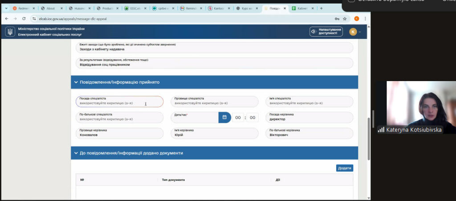The image size is (456, 201).
Task: Click the Додати button
Action: (344, 168)
